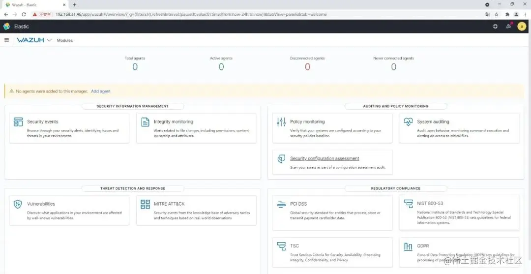Click the not secure warning icon
531x274 pixels.
pyautogui.click(x=34, y=14)
